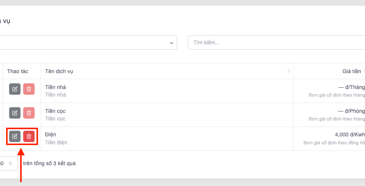The image size is (365, 186).
Task: Edit the Tiền nhà service
Action: (15, 89)
